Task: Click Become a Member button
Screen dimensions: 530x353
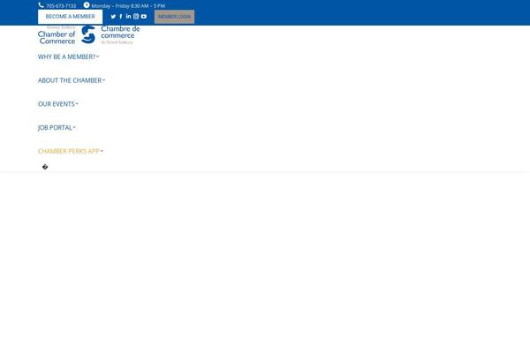Action: point(71,17)
